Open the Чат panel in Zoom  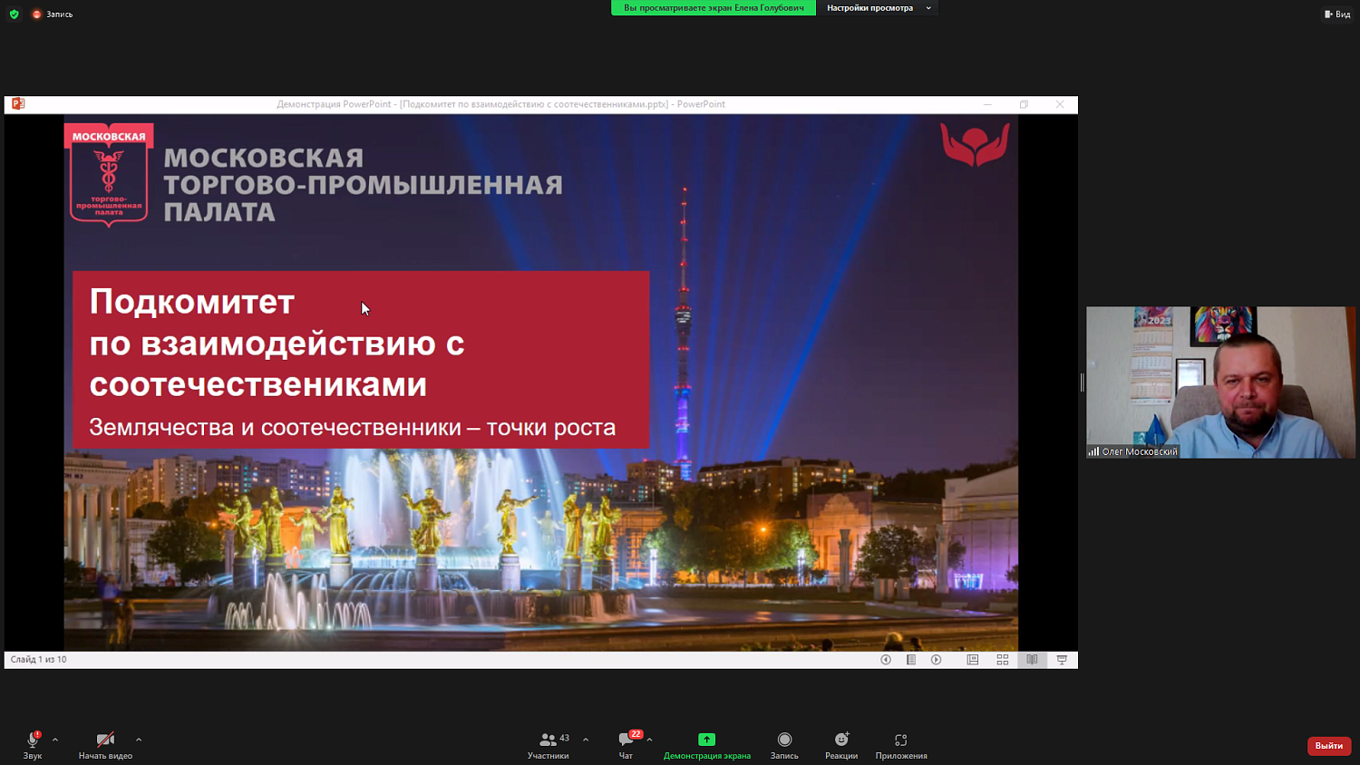coord(626,745)
